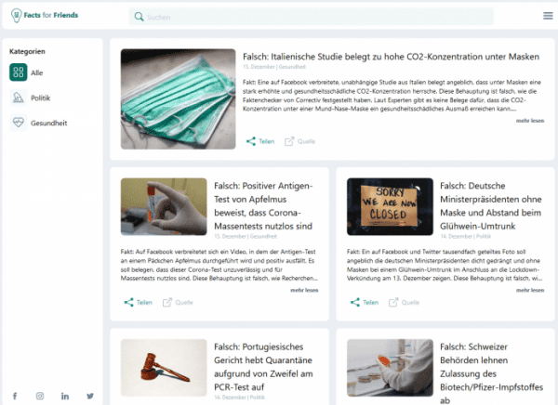Click source icon on Antigen-Test article
The image size is (558, 405).
(x=166, y=302)
